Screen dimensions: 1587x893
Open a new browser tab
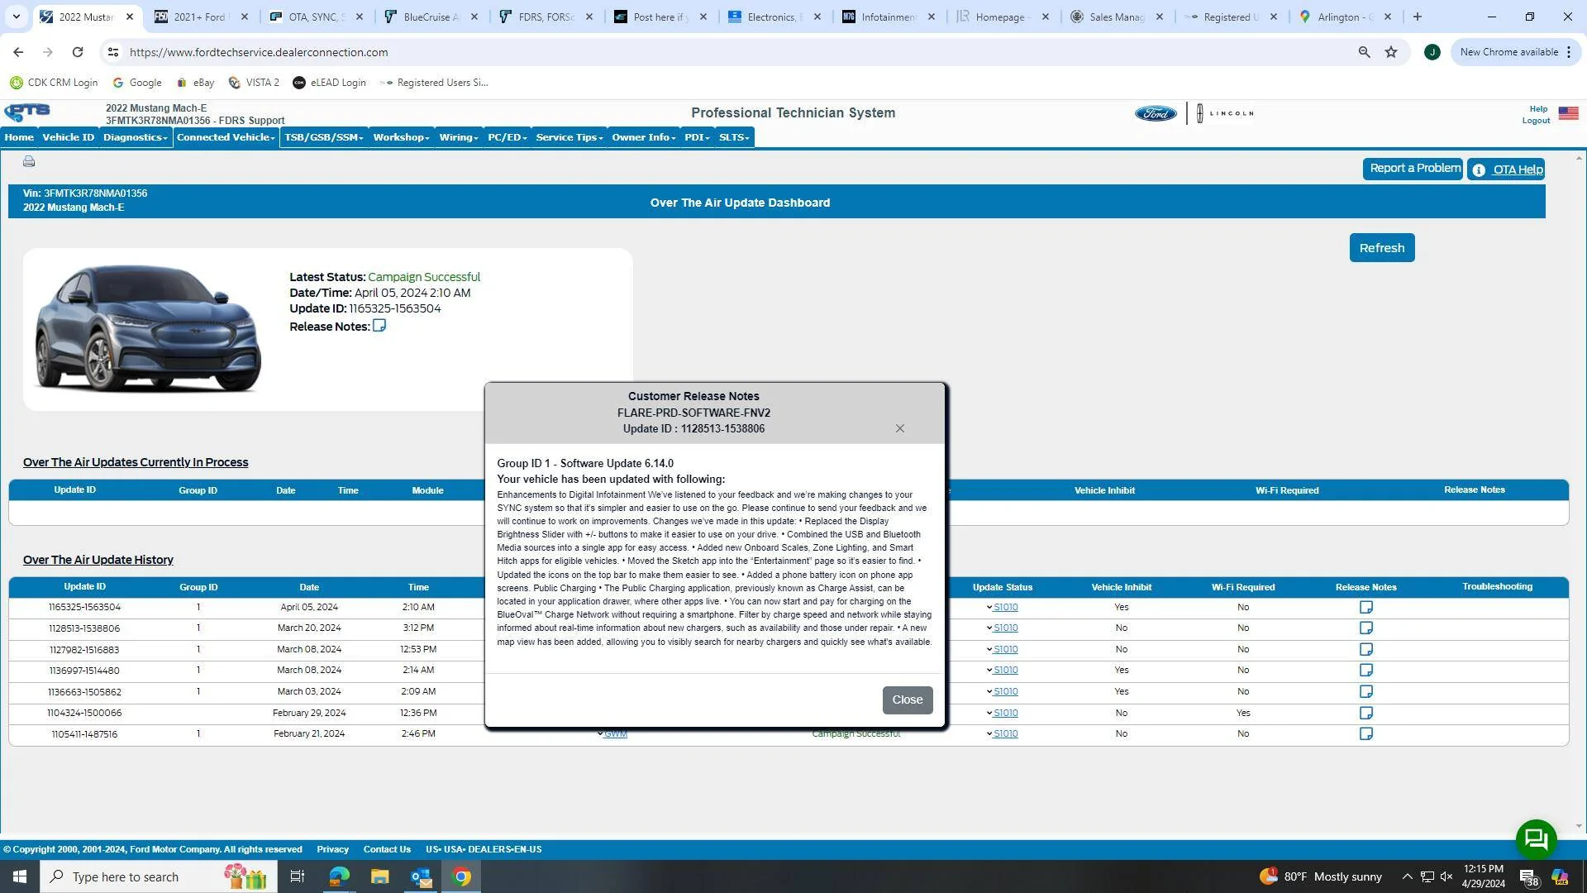coord(1417,17)
